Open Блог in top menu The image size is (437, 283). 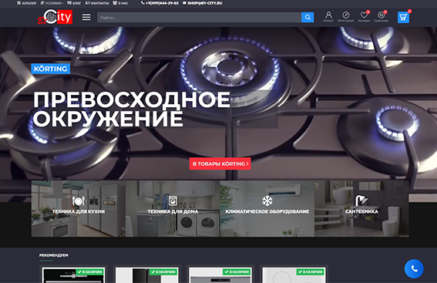(74, 3)
